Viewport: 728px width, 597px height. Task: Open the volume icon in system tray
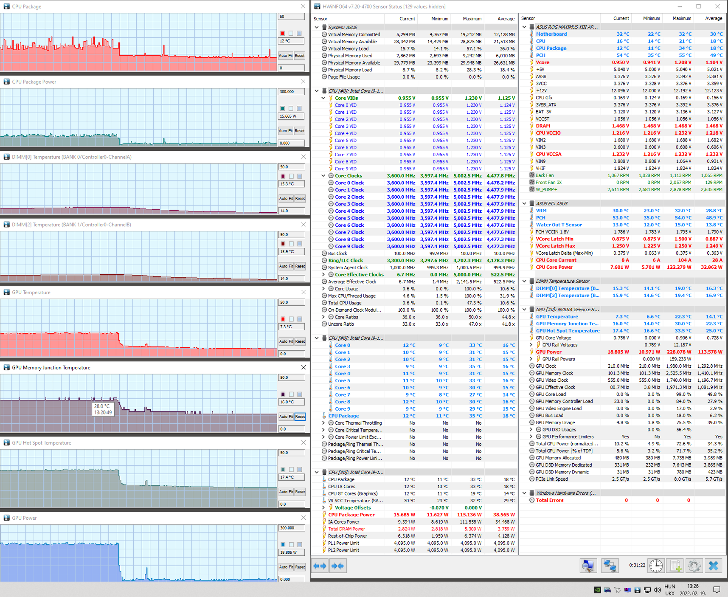(x=658, y=590)
